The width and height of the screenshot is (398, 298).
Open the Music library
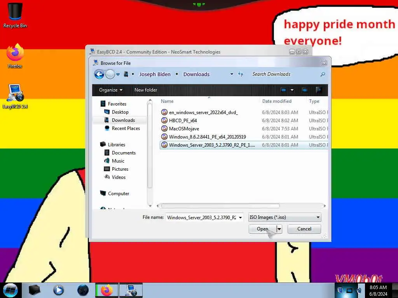(118, 161)
